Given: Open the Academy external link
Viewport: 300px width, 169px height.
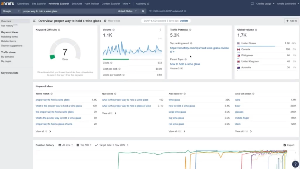Looking at the screenshot, I should [142, 4].
